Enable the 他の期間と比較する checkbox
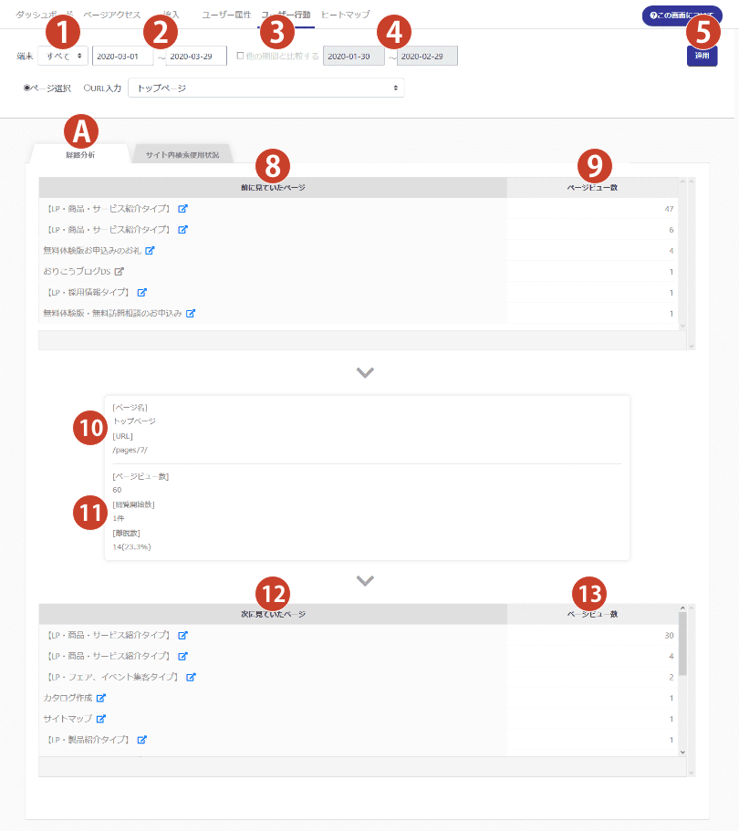This screenshot has width=739, height=831. pos(240,56)
